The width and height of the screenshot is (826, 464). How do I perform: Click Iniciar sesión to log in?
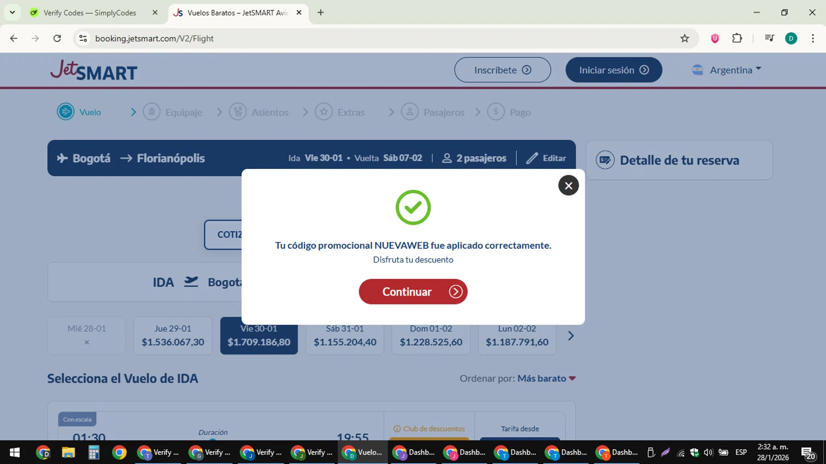coord(613,70)
